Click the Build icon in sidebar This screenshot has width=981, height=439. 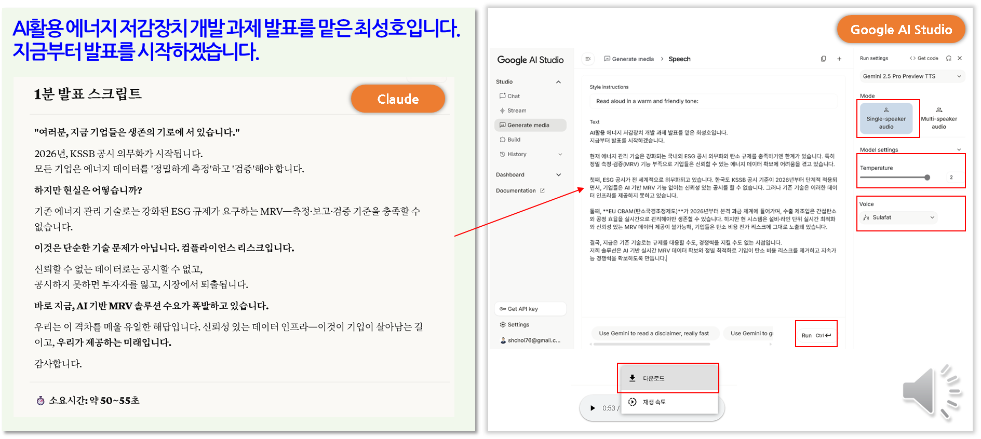click(x=502, y=140)
